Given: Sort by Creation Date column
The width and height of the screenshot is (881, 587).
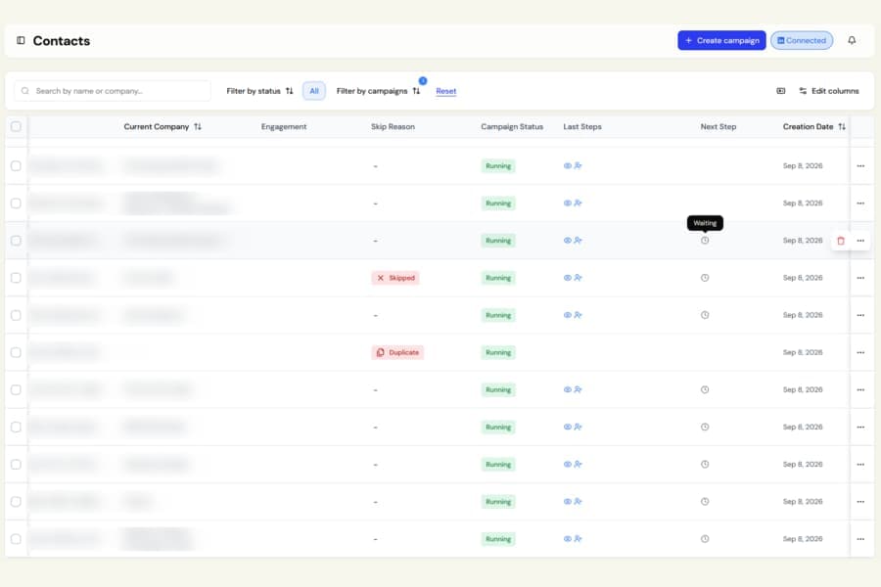Looking at the screenshot, I should 814,127.
